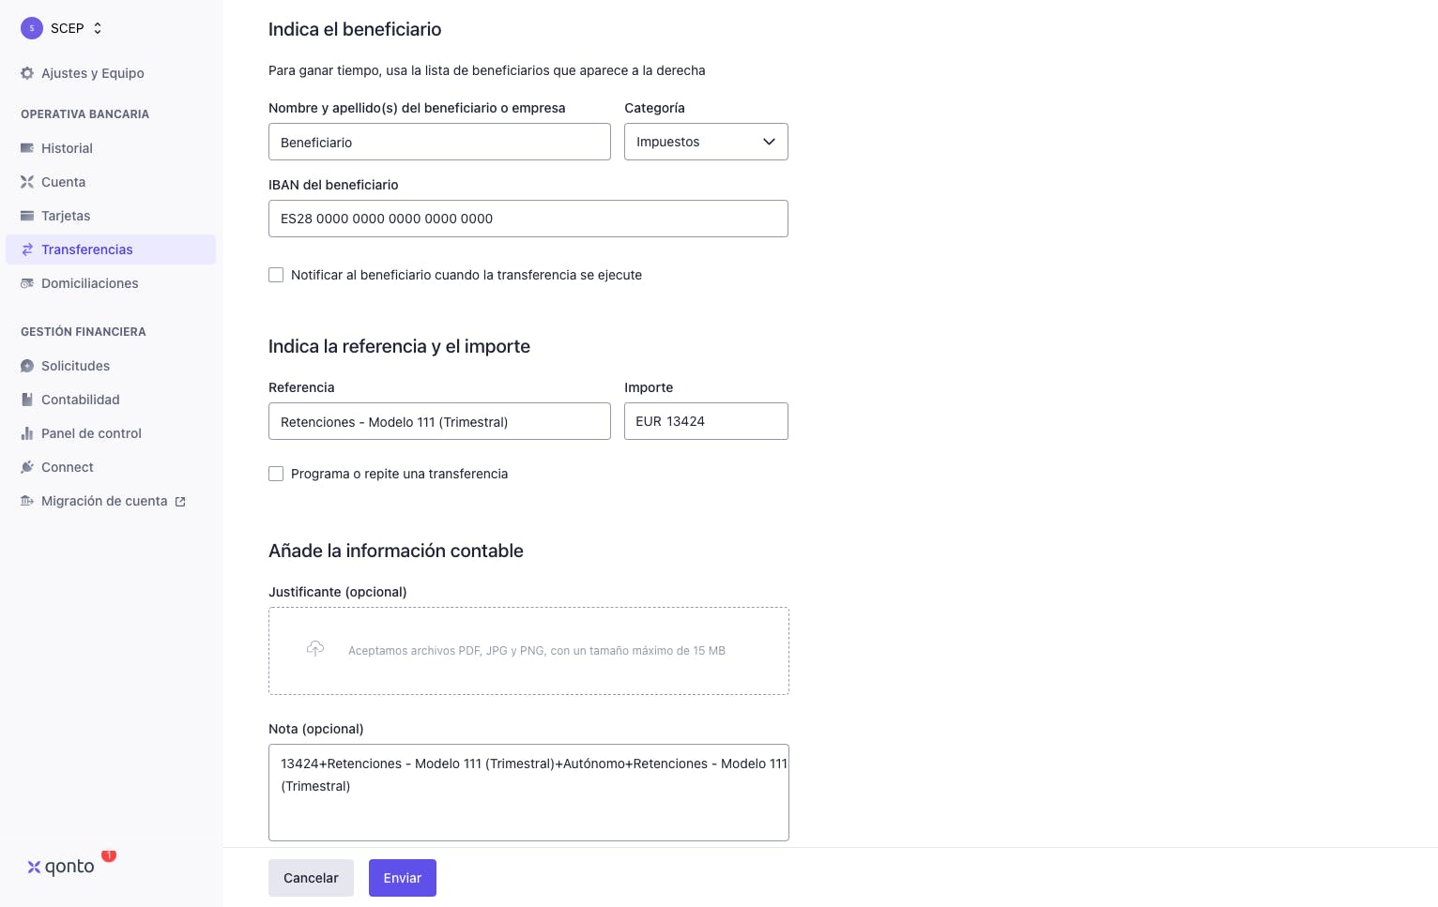Click the upload cloud icon in Justificante
Screen dimensions: 1438x907
315,649
